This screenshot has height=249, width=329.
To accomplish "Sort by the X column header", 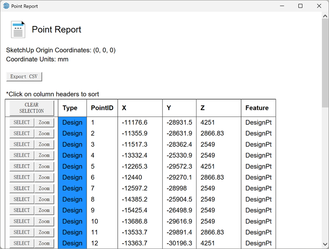I will coord(140,108).
